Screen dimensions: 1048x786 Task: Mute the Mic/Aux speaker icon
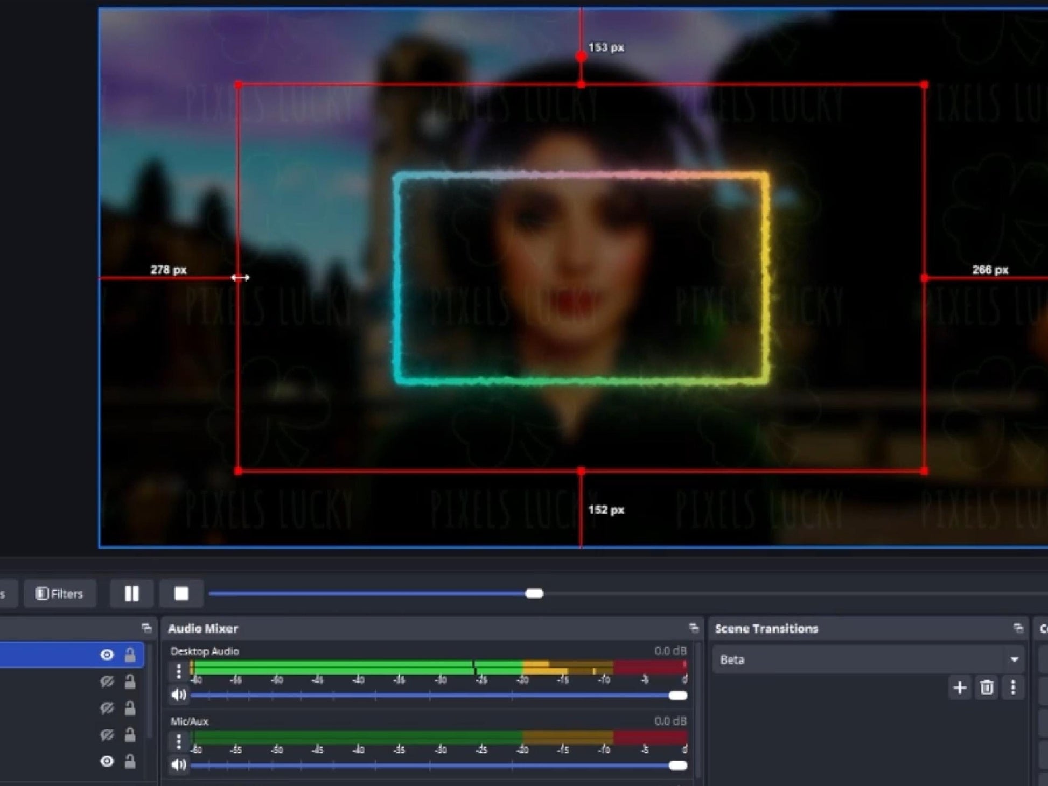(x=178, y=764)
